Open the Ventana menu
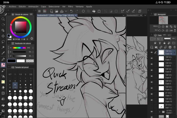This screenshot has height=118, width=177. click(x=79, y=7)
